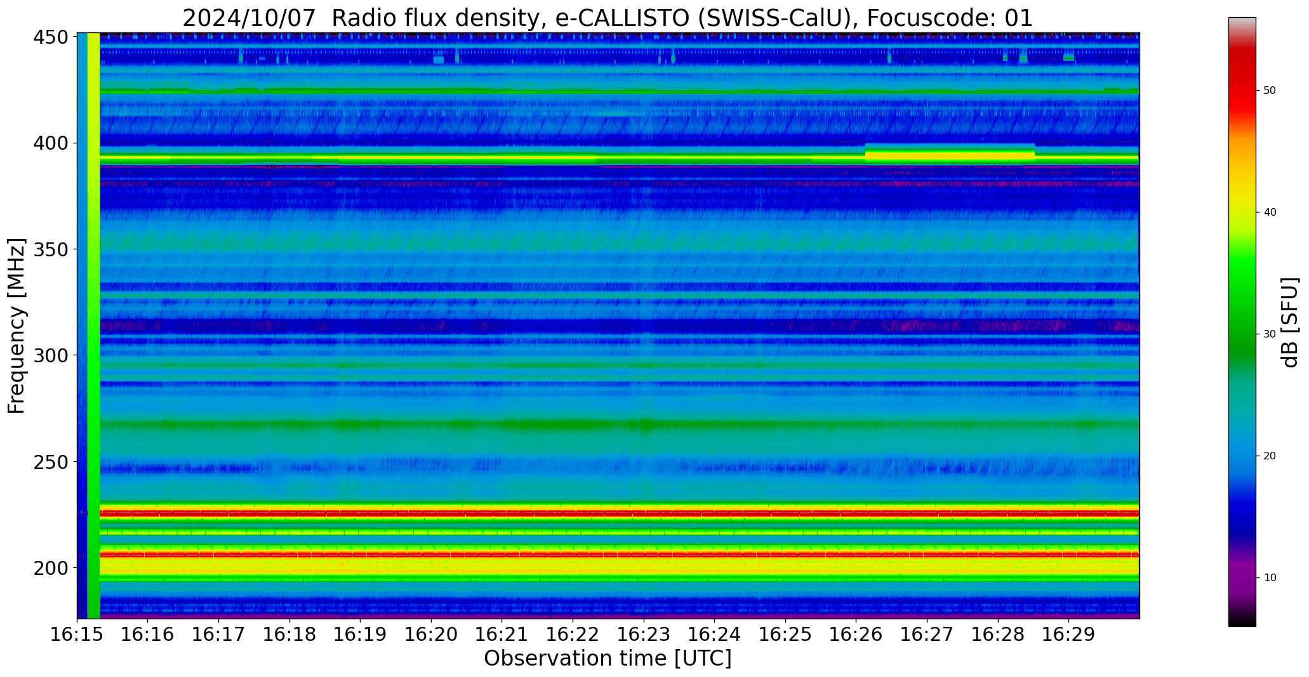Click the plot title with Focuscode: 01
Image resolution: width=1309 pixels, height=677 pixels.
(x=608, y=18)
